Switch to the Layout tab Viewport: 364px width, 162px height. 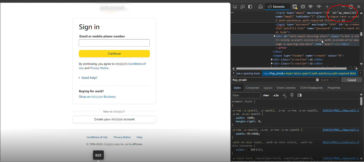pyautogui.click(x=268, y=88)
